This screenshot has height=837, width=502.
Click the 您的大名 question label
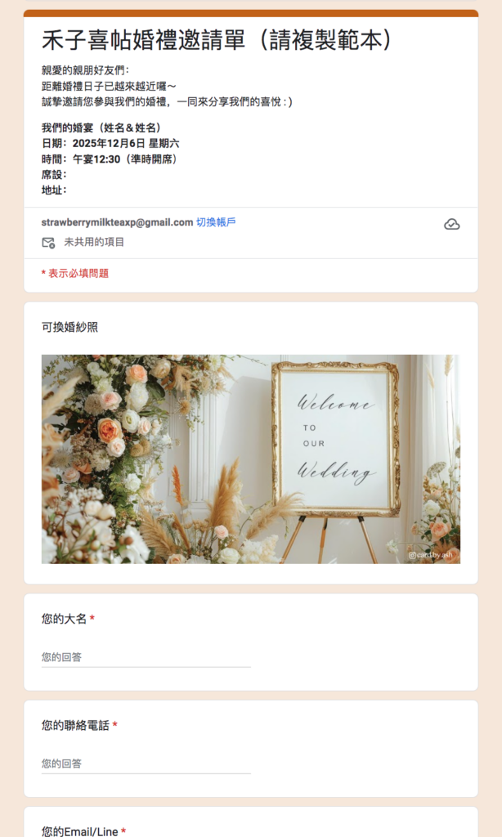64,619
